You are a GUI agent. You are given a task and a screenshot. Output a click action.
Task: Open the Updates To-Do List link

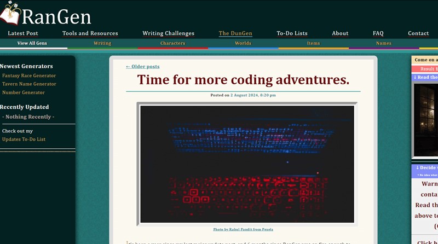coord(24,140)
